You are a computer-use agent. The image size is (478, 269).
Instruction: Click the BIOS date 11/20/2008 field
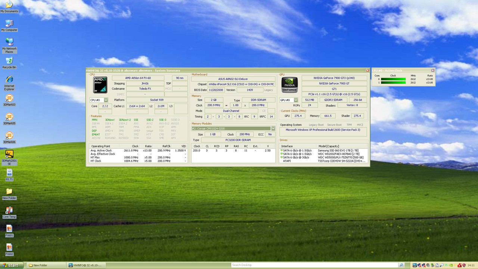(215, 90)
